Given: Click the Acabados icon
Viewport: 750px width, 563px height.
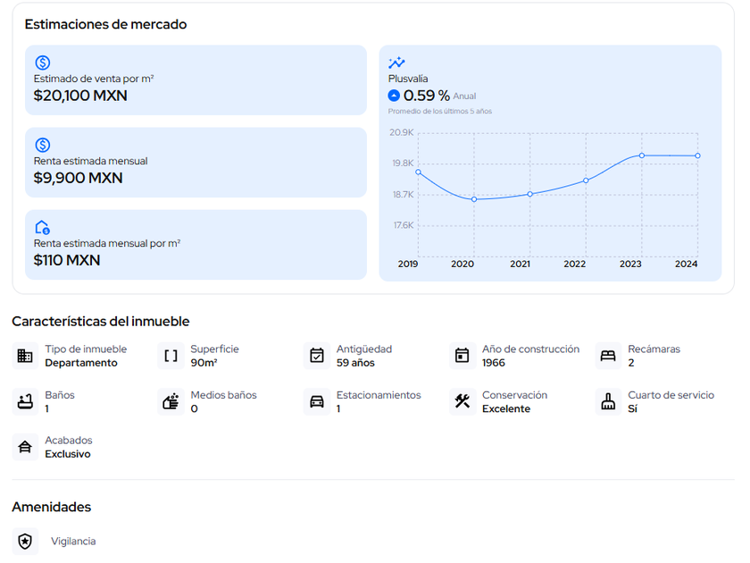Looking at the screenshot, I should tap(25, 447).
